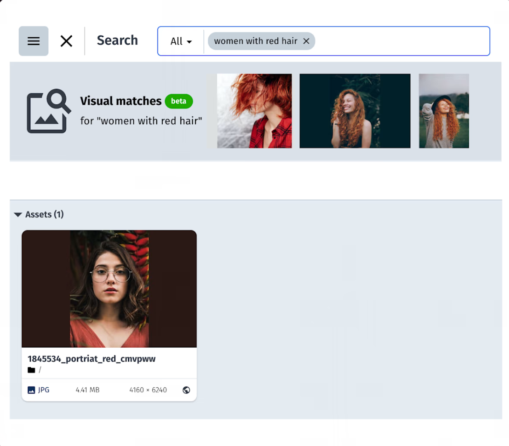Open the portrait asset preview image
Image resolution: width=509 pixels, height=446 pixels.
[109, 289]
